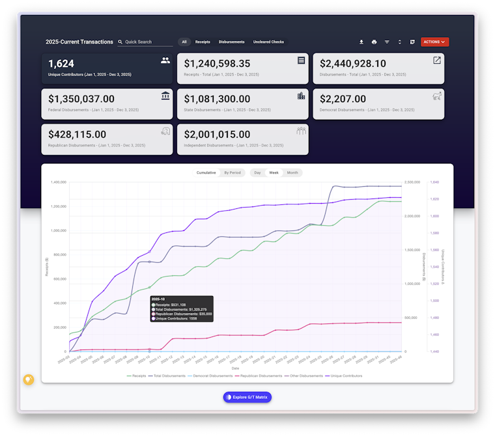Click the Explore G/T Matrix button
Image resolution: width=495 pixels, height=436 pixels.
pyautogui.click(x=247, y=397)
